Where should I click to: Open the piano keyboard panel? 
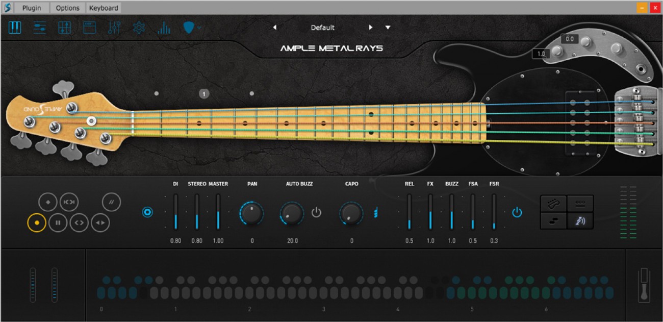(x=15, y=28)
